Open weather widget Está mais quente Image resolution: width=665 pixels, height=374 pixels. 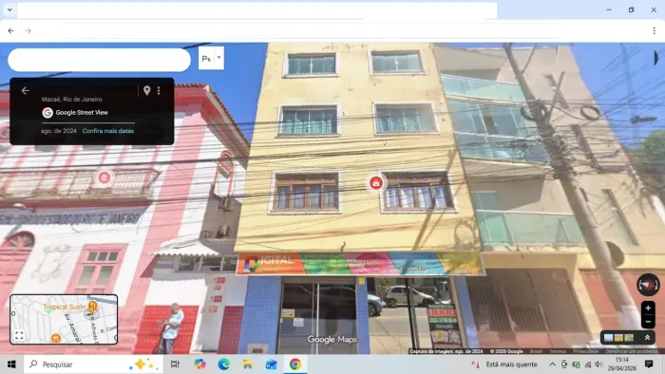click(504, 365)
